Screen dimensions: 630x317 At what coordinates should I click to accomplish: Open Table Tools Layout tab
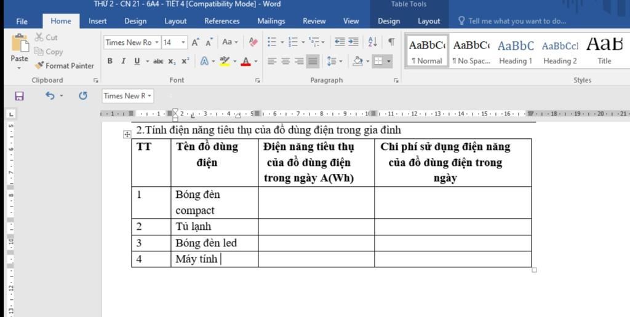click(429, 22)
